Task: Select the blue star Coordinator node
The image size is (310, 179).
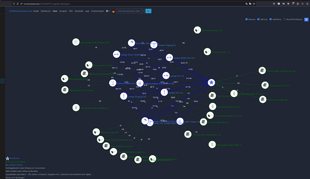Action: coord(211,82)
